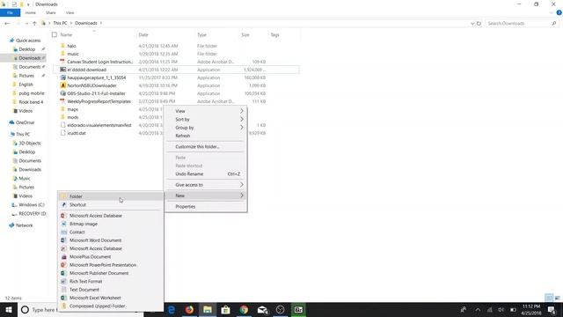Refresh the Downloads folder via address bar

[x=479, y=24]
